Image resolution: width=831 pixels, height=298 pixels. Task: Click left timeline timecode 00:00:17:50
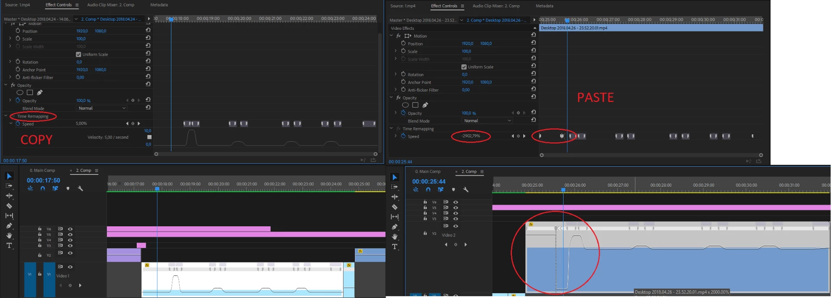tap(43, 180)
